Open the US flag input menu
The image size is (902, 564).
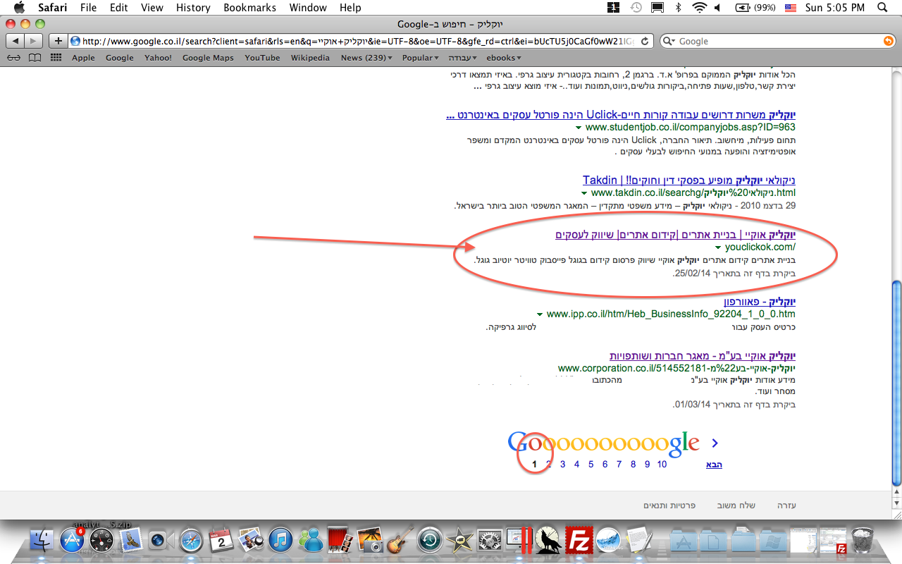click(x=790, y=8)
